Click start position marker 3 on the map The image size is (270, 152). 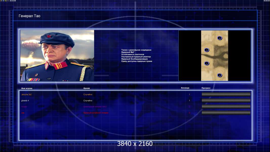pos(219,38)
